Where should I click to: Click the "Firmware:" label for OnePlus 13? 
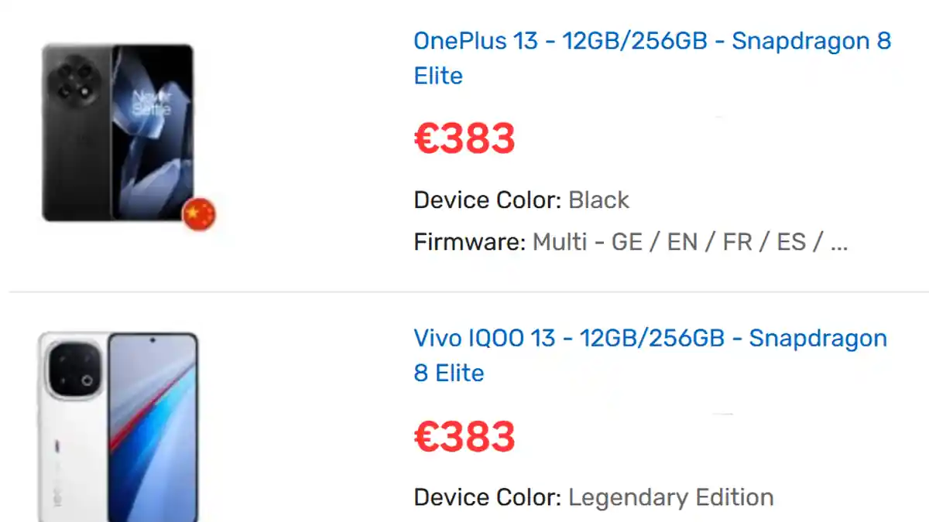(470, 243)
